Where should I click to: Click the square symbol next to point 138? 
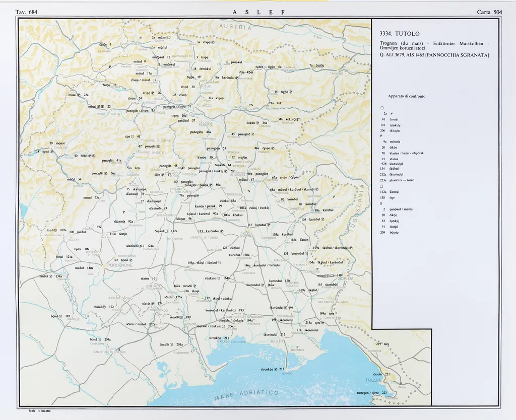tap(333, 275)
